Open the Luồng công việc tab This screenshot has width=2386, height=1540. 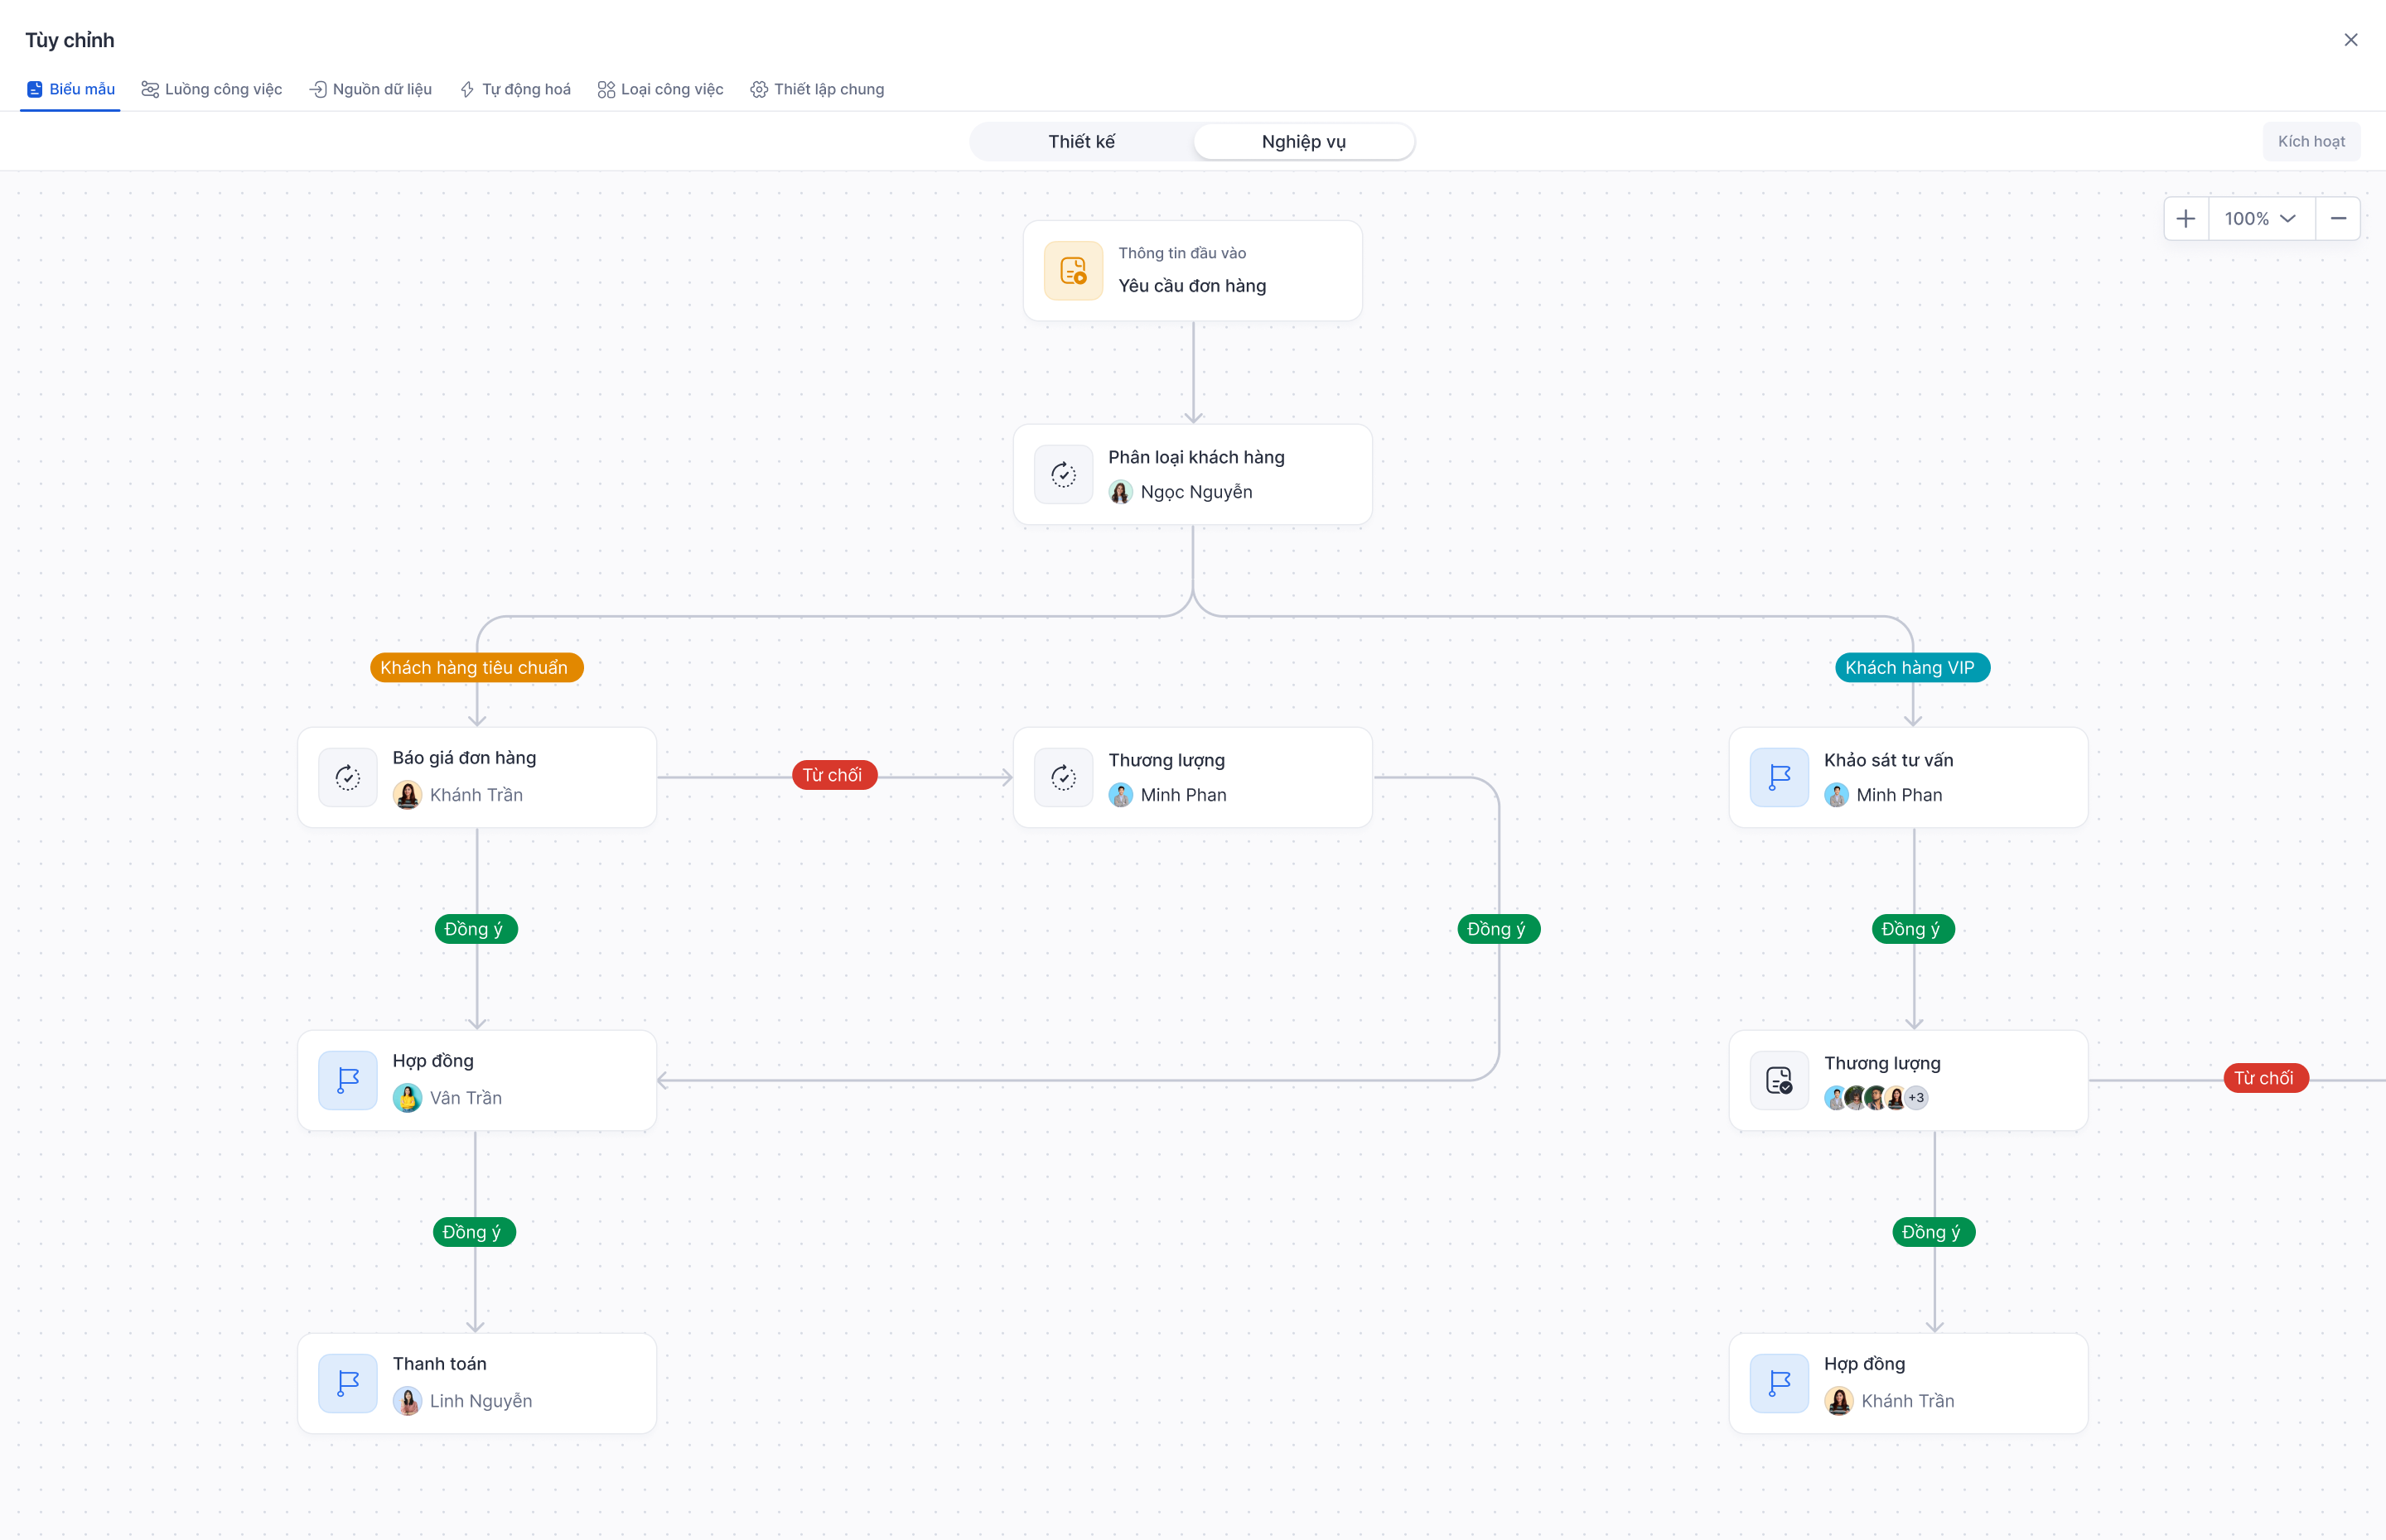[211, 89]
